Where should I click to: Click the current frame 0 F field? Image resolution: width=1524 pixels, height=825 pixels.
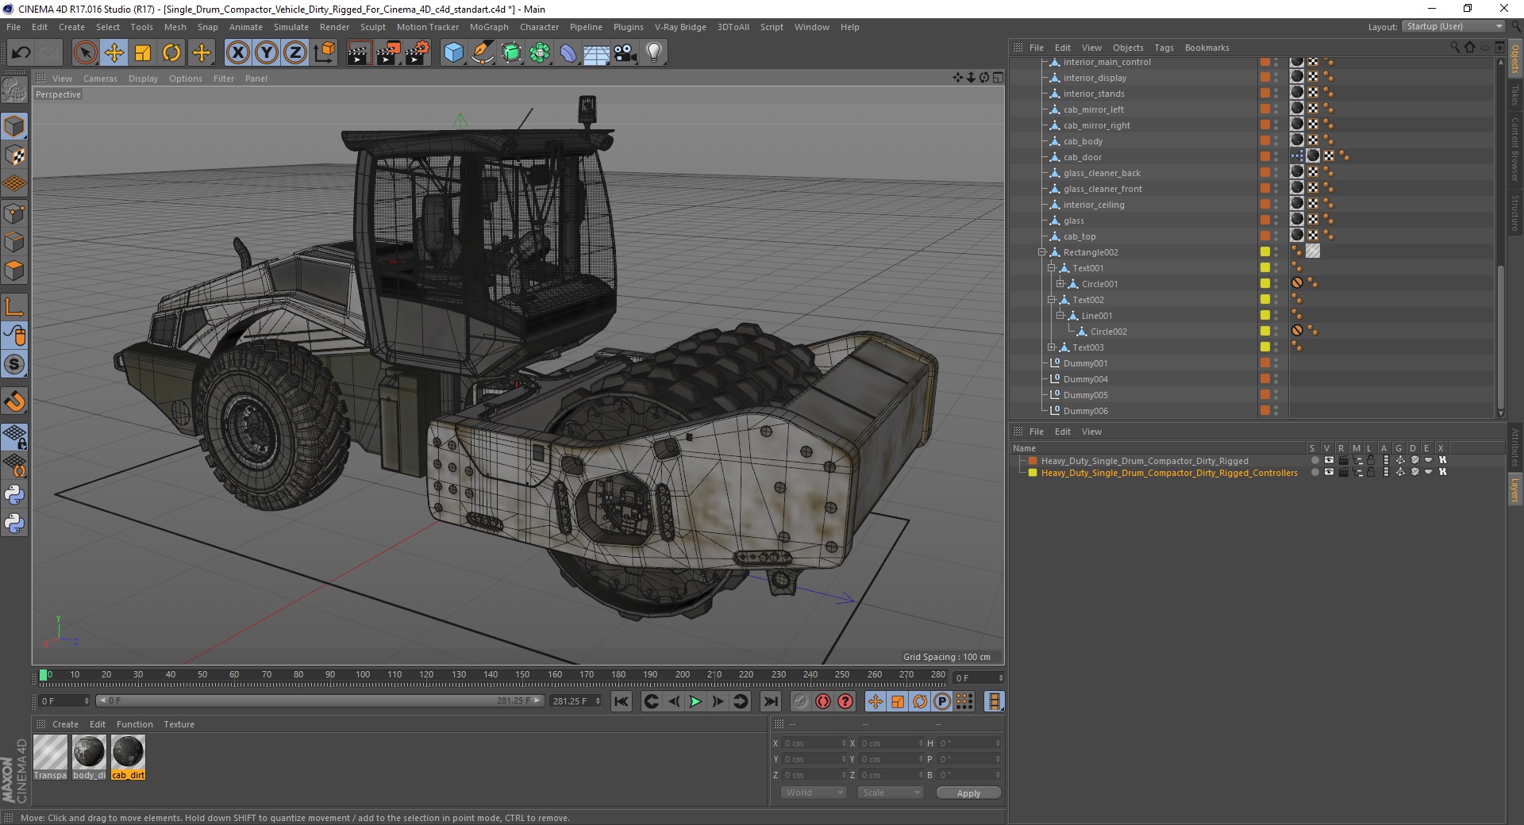click(64, 701)
